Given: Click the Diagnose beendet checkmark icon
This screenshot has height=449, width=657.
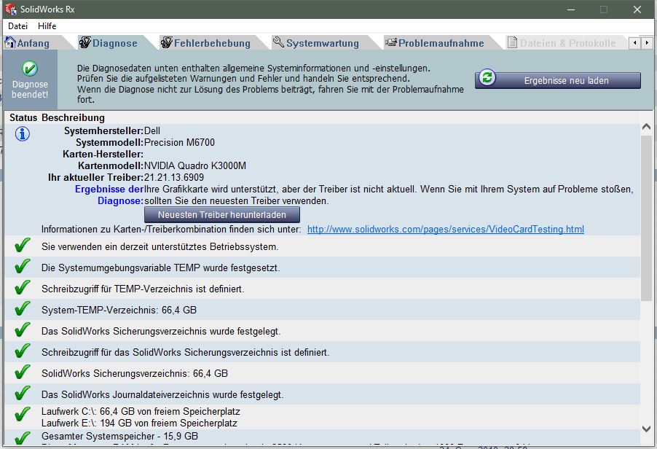Looking at the screenshot, I should point(30,69).
